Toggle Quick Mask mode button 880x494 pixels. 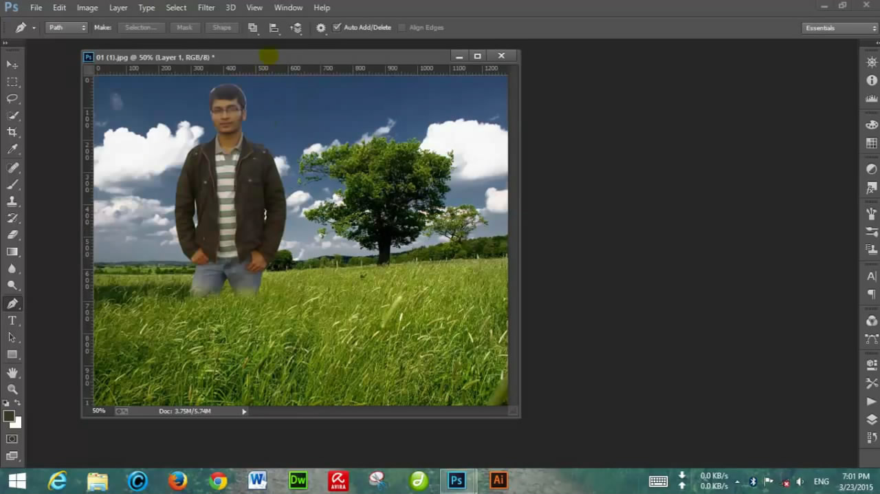pyautogui.click(x=12, y=439)
